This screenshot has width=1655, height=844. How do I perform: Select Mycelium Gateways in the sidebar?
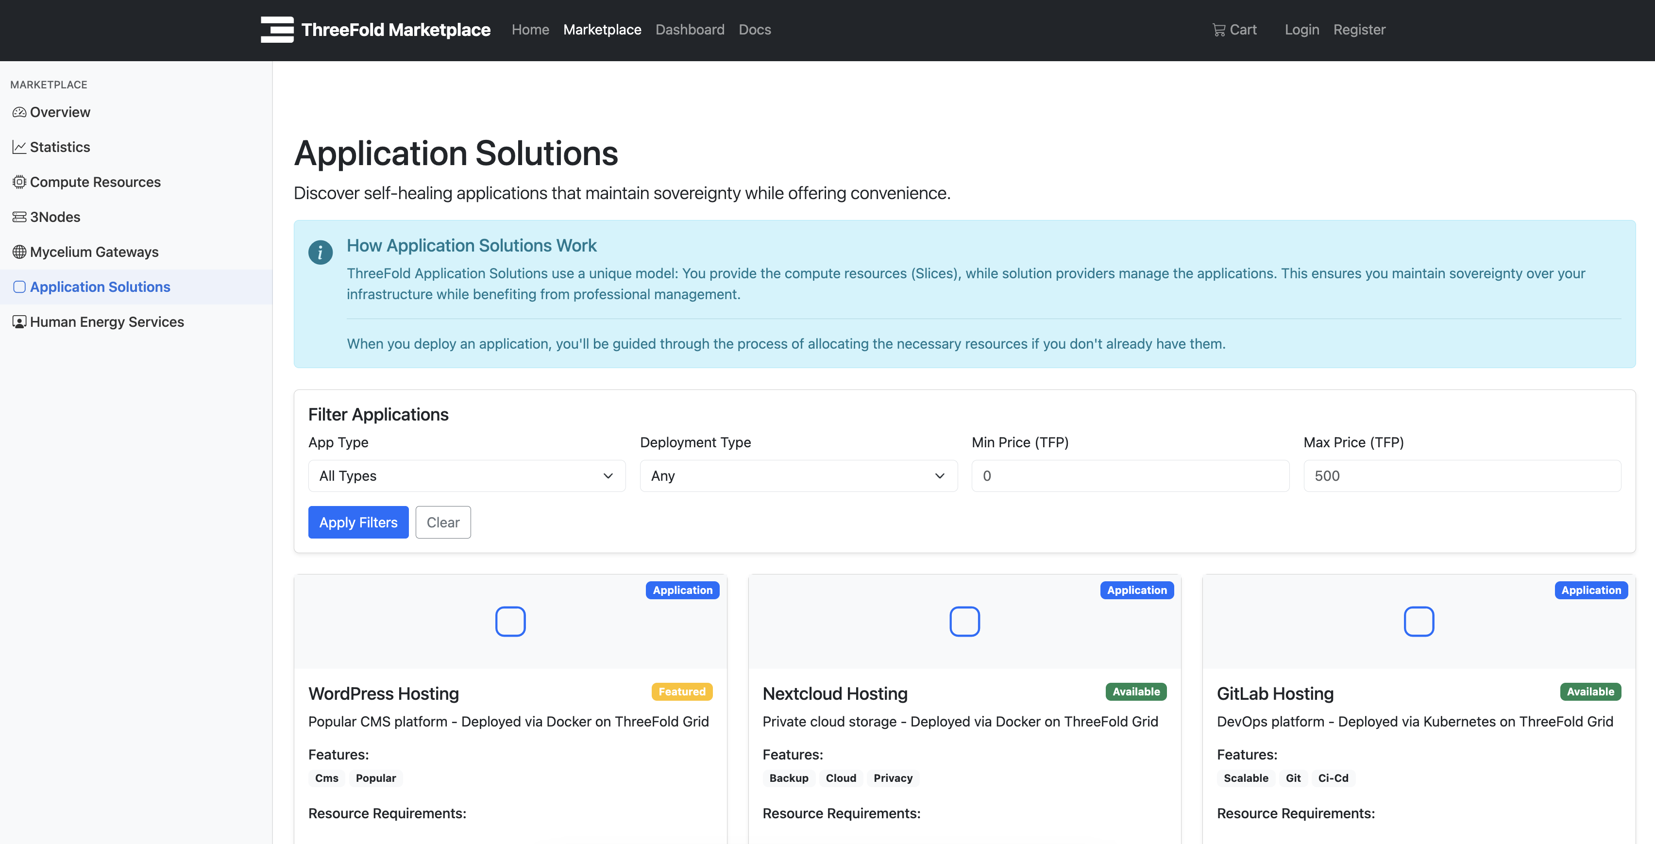click(136, 252)
